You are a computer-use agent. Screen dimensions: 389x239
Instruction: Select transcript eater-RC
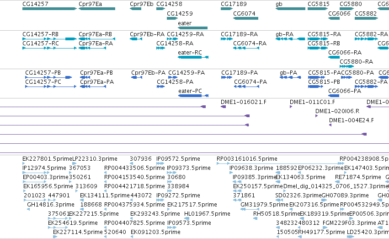193,57
